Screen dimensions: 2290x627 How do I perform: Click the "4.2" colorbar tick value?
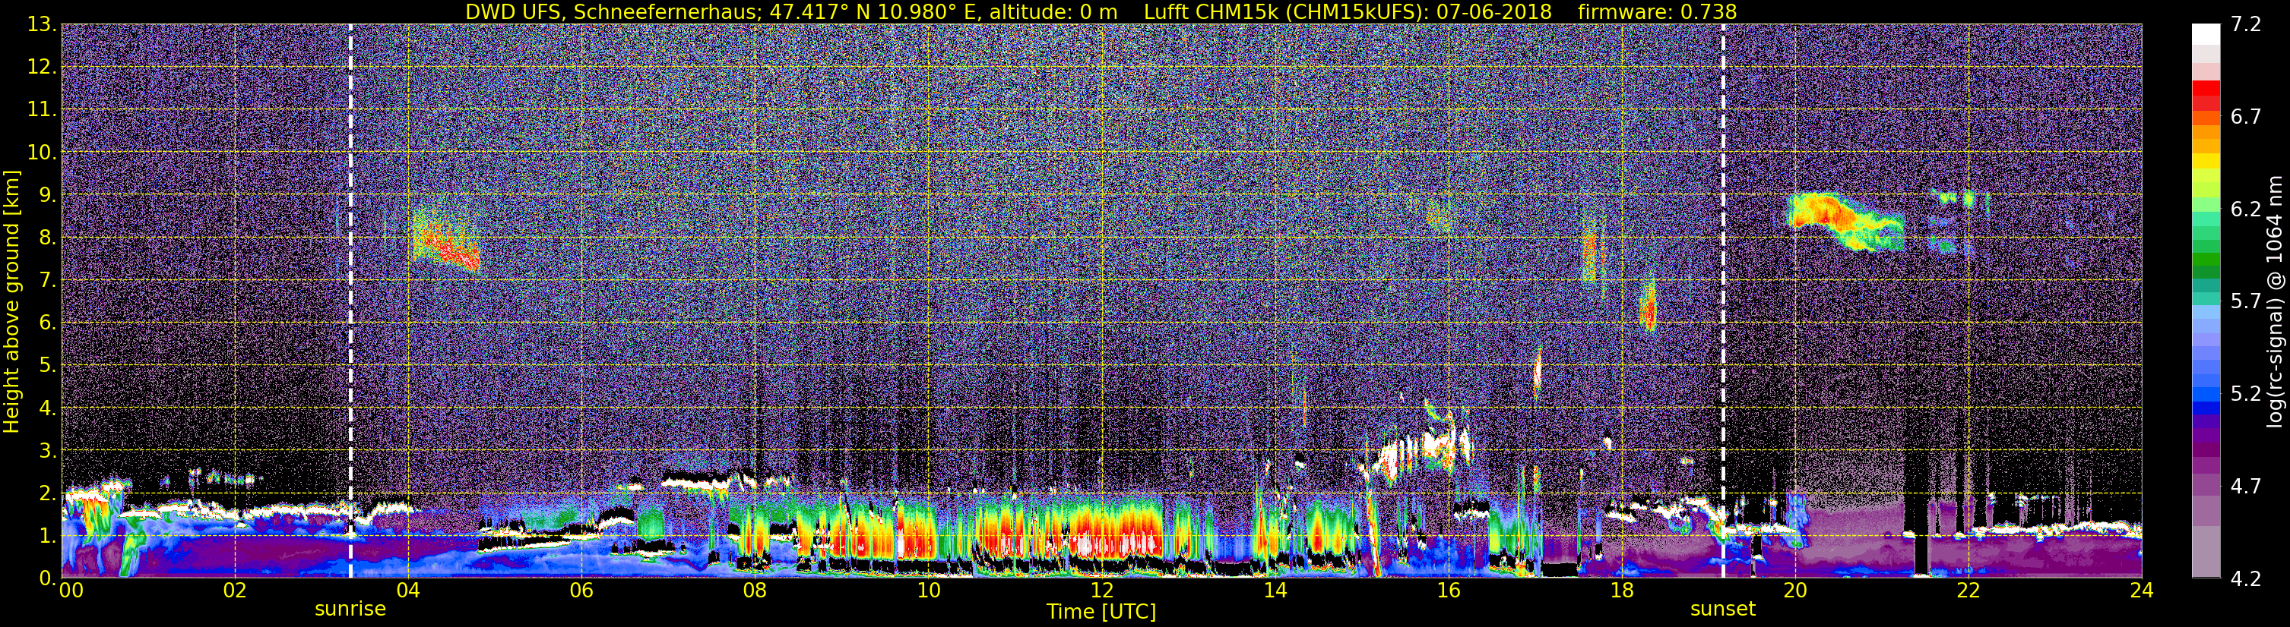tap(2246, 579)
